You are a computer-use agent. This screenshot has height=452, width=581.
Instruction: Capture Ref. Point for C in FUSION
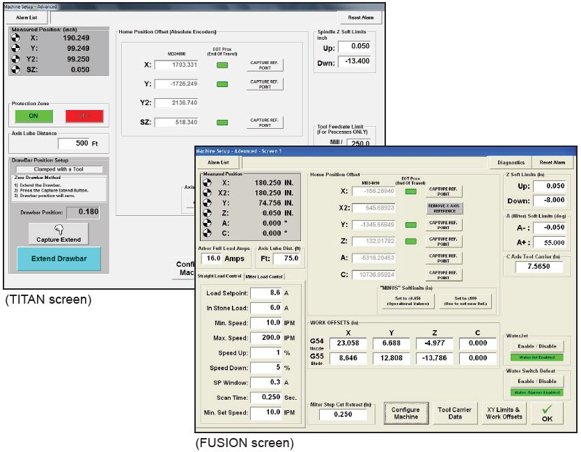coord(444,275)
